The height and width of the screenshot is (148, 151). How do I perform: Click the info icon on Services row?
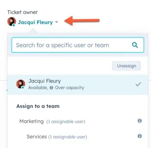pyautogui.click(x=140, y=136)
